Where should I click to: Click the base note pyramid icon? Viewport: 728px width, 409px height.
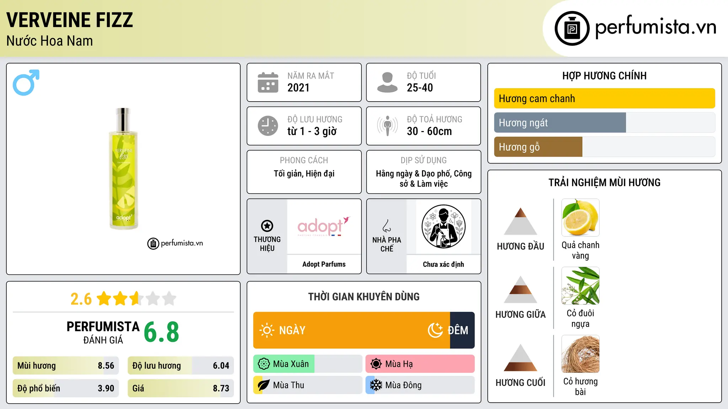520,358
